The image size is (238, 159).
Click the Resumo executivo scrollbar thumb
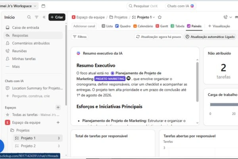197,82
